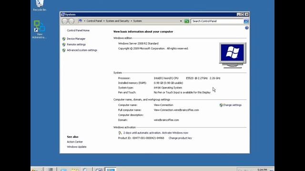Click the keys icon beside activation message
The height and width of the screenshot is (171, 305).
[120, 133]
